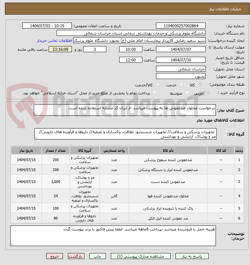The image size is (250, 265).
Task: Click the deadline time 10:00 field
Action: (131, 49)
